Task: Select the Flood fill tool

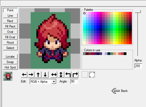Action: tap(10, 43)
